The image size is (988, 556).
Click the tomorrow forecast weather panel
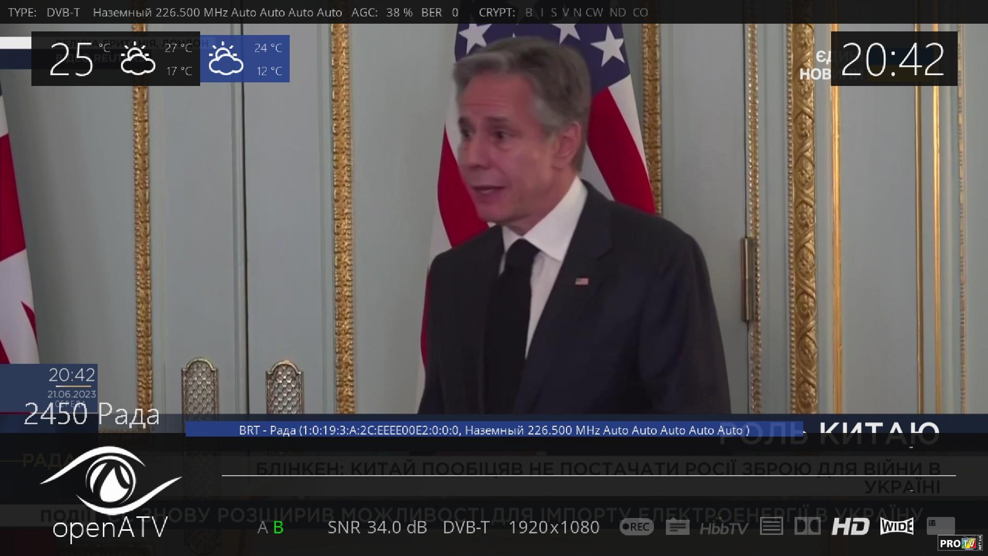(x=245, y=59)
